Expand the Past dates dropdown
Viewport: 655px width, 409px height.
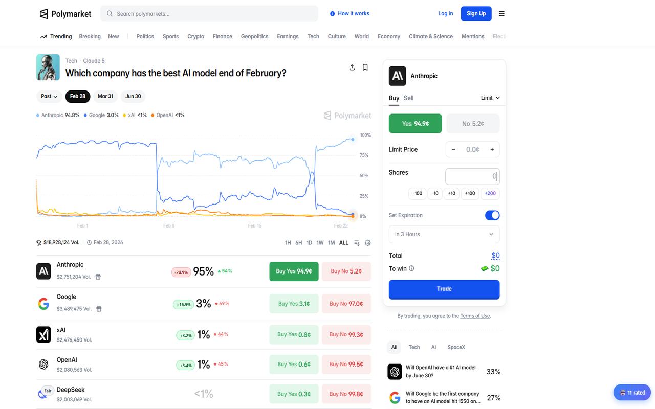49,96
